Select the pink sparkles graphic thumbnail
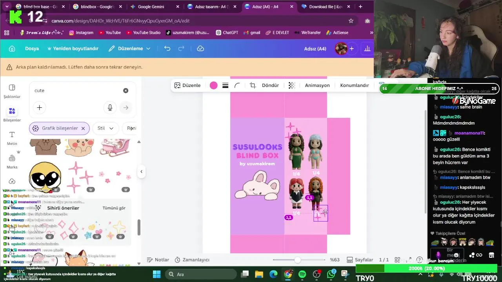This screenshot has height=282, width=502. coord(80,177)
